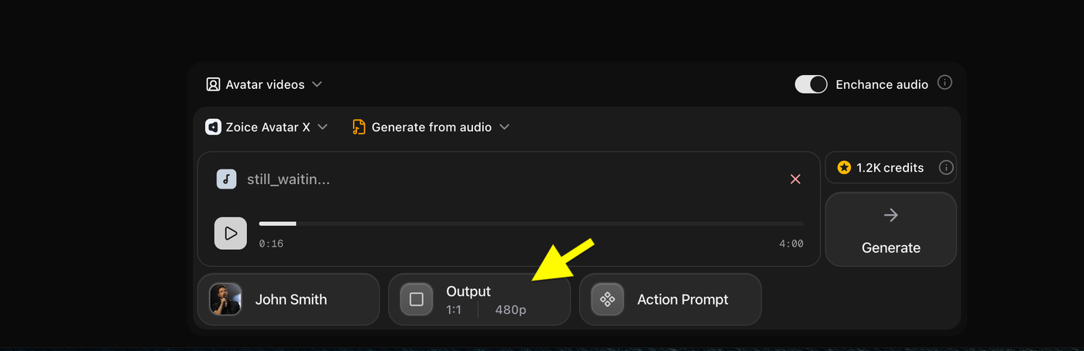Click the square aspect ratio Output icon
Screen dimensions: 1084x351
pyautogui.click(x=417, y=299)
